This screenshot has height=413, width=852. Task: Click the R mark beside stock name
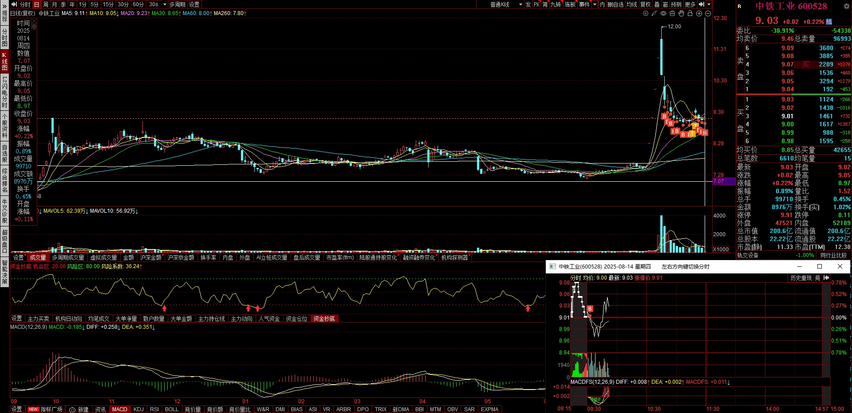[740, 6]
